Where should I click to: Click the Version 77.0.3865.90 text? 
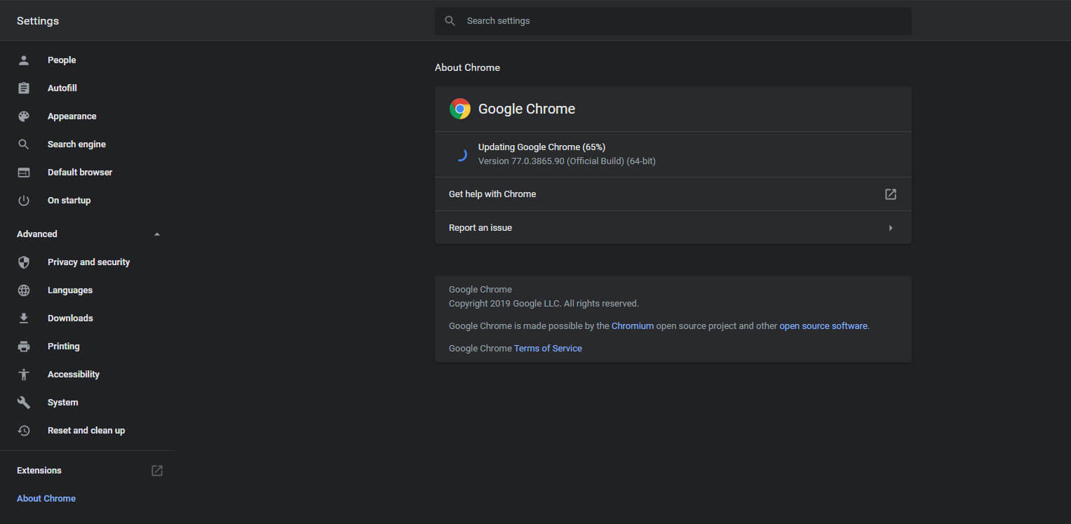click(x=567, y=161)
